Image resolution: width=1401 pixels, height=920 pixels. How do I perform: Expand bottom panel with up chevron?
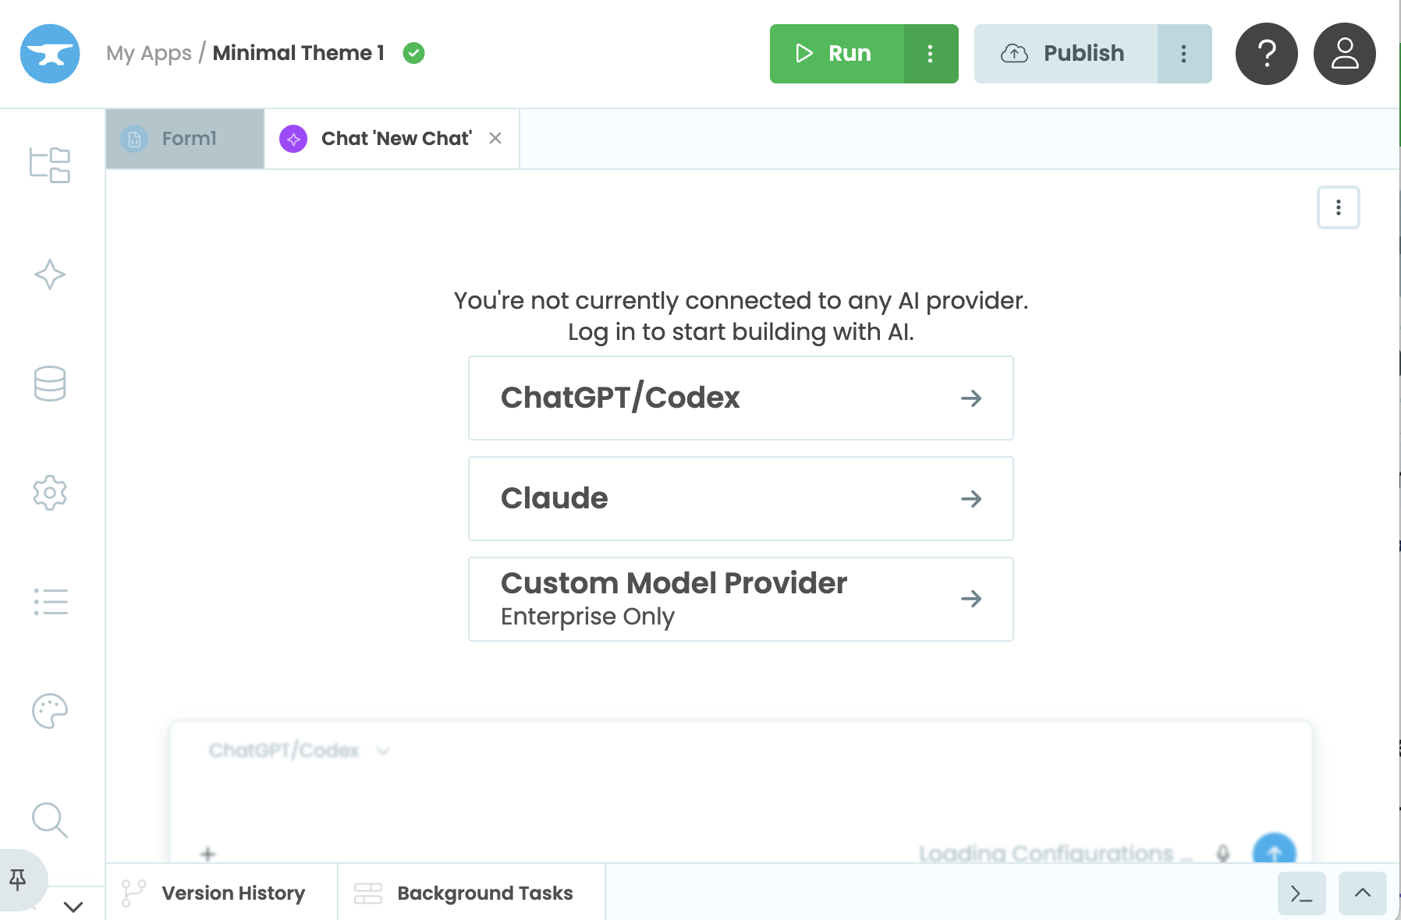pyautogui.click(x=1363, y=893)
